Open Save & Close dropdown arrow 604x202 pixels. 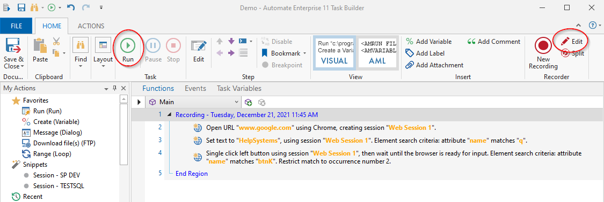click(23, 67)
